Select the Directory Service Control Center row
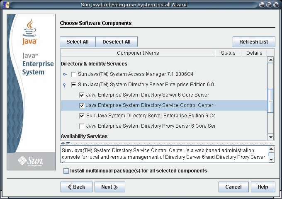Image resolution: width=282 pixels, height=199 pixels. point(164,105)
